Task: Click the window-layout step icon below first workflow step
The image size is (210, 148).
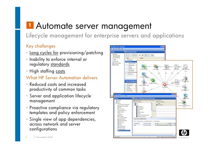Action: point(144,75)
